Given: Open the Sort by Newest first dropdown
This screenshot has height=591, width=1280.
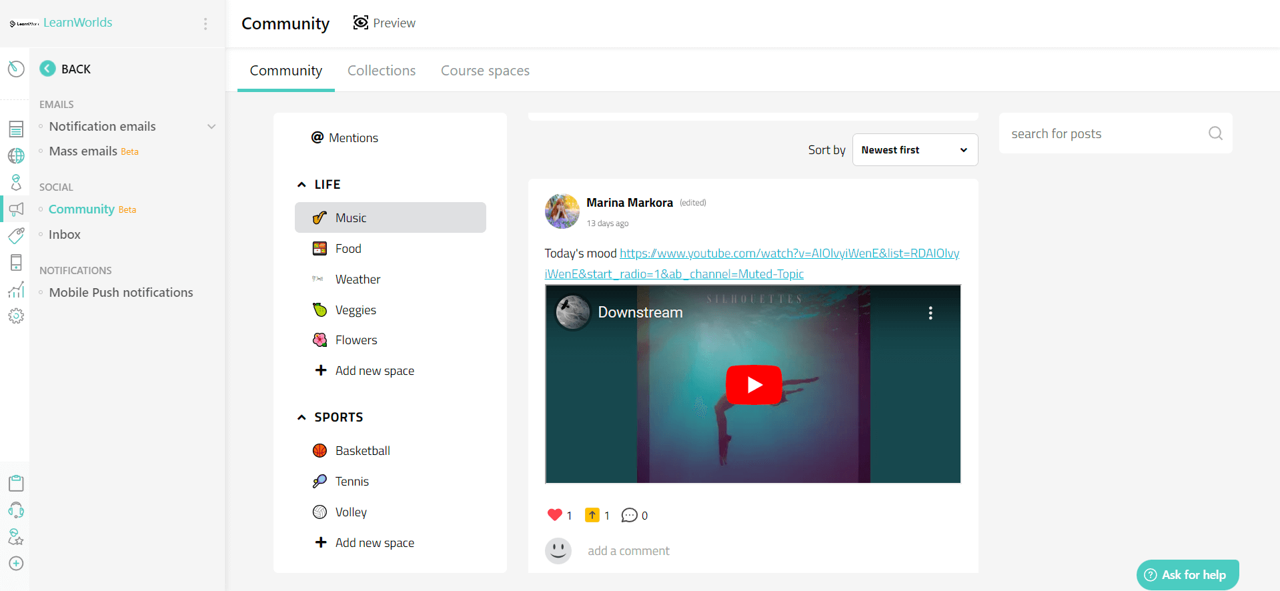Looking at the screenshot, I should pyautogui.click(x=914, y=150).
